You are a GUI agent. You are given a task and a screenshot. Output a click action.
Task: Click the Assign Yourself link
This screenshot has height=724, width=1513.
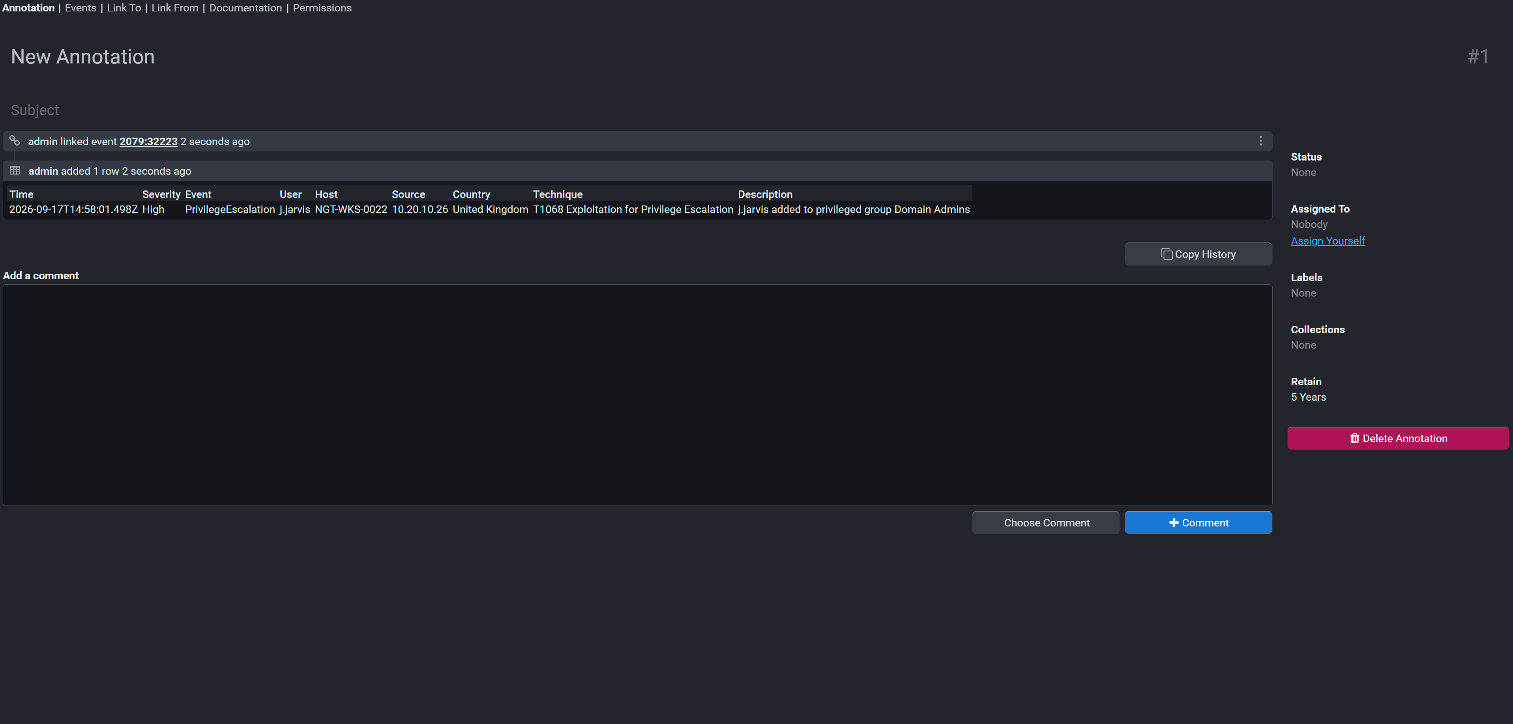pyautogui.click(x=1328, y=241)
